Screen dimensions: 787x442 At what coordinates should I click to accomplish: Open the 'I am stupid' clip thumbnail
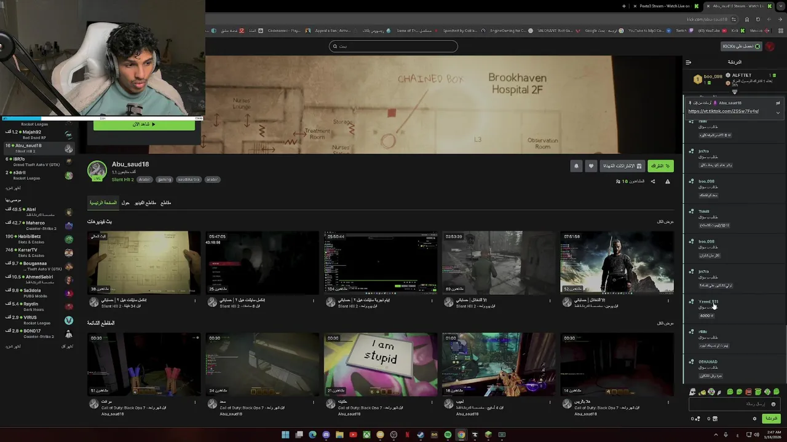[x=381, y=365]
